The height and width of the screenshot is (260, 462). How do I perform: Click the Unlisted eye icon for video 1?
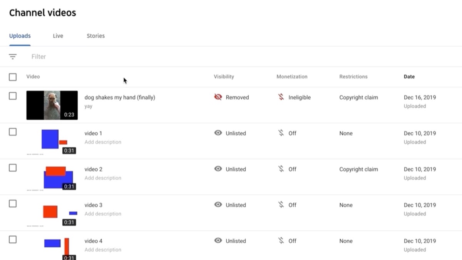coord(218,133)
